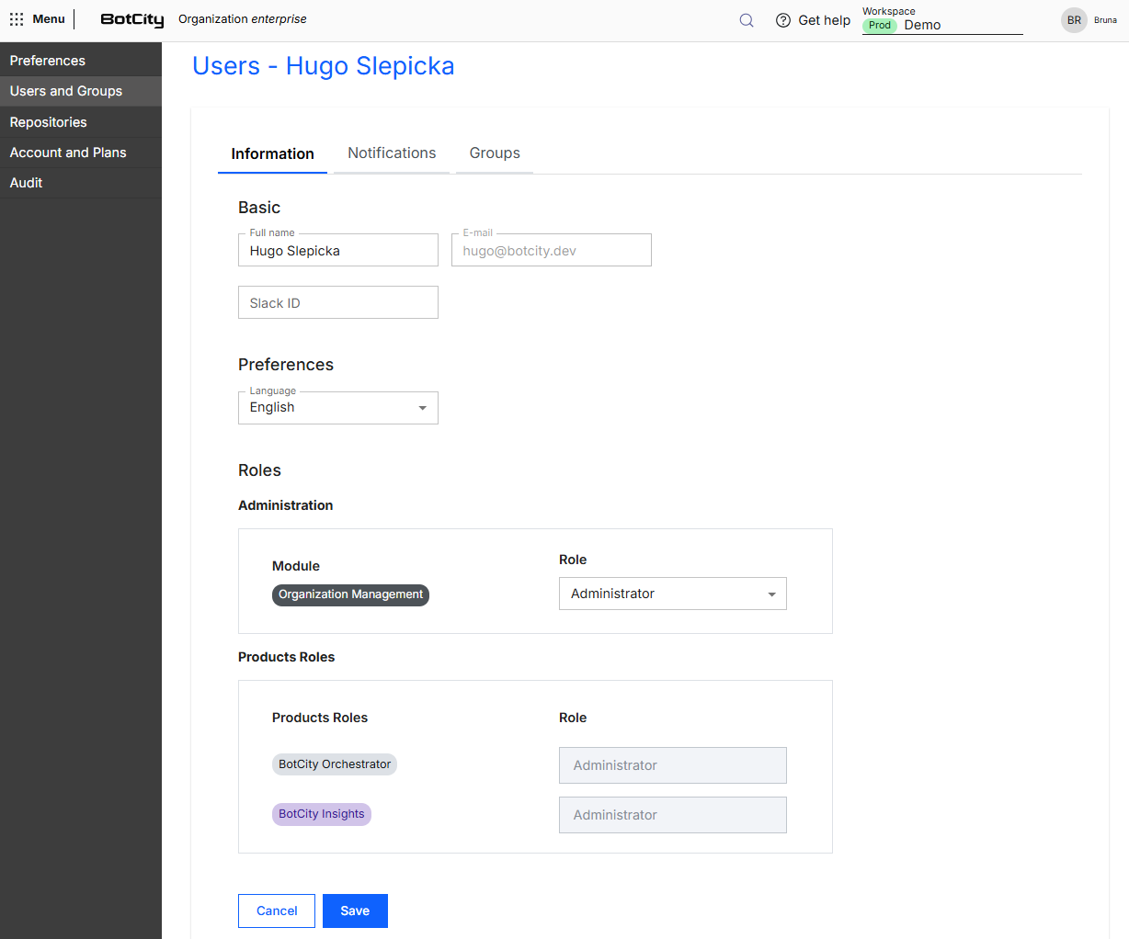Click the Bruna username label

[1105, 20]
